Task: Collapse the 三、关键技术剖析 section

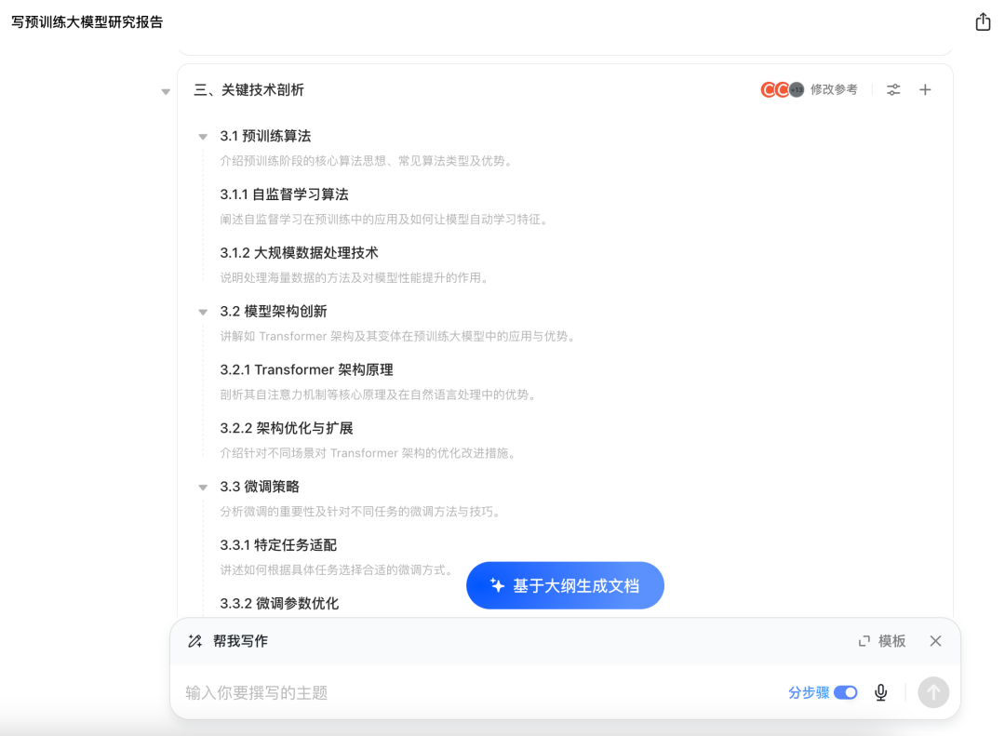Action: coord(166,90)
